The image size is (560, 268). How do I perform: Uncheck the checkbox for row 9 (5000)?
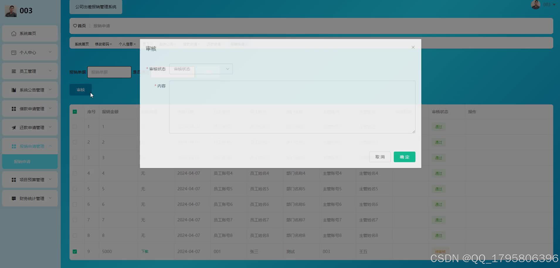(75, 252)
